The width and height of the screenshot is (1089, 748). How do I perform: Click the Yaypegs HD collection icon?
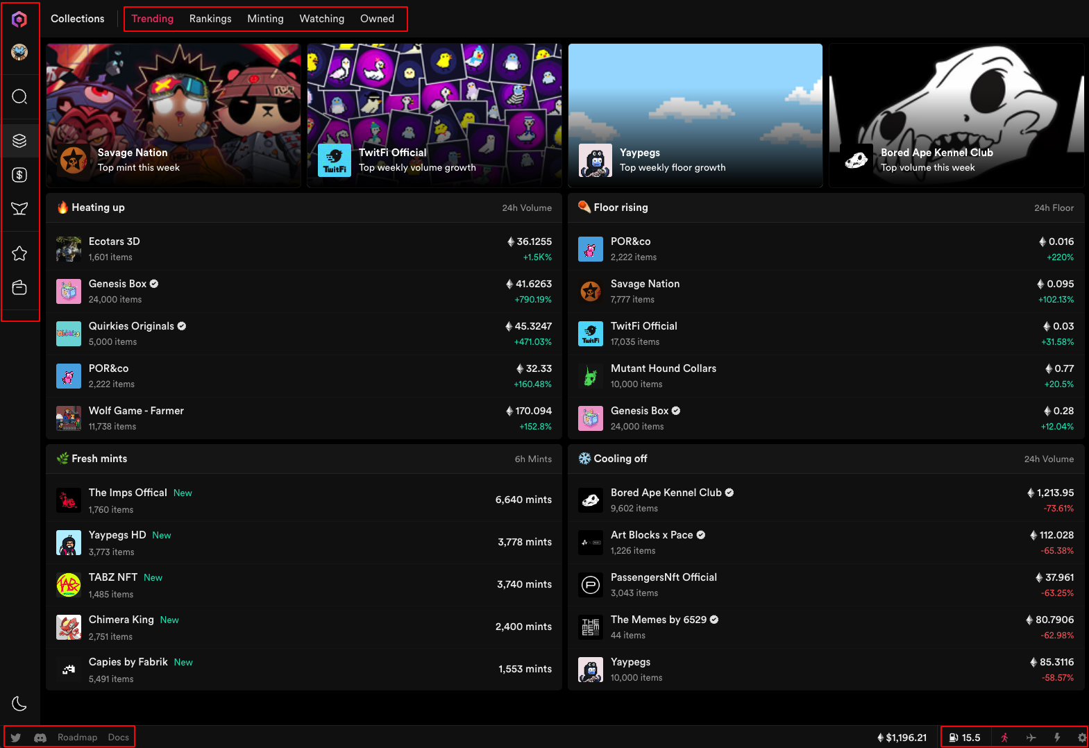click(69, 543)
